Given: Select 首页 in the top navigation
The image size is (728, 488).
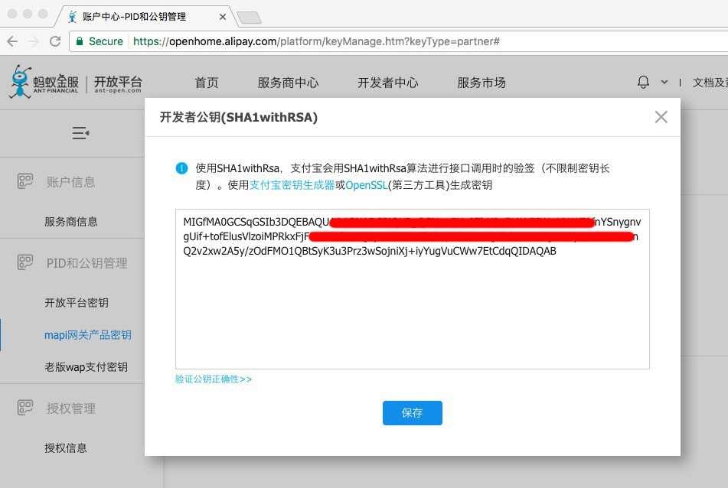Looking at the screenshot, I should (207, 83).
